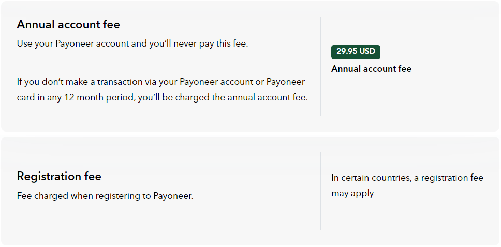Click the white gap between the two fee cards
The image size is (501, 247).
(250, 134)
